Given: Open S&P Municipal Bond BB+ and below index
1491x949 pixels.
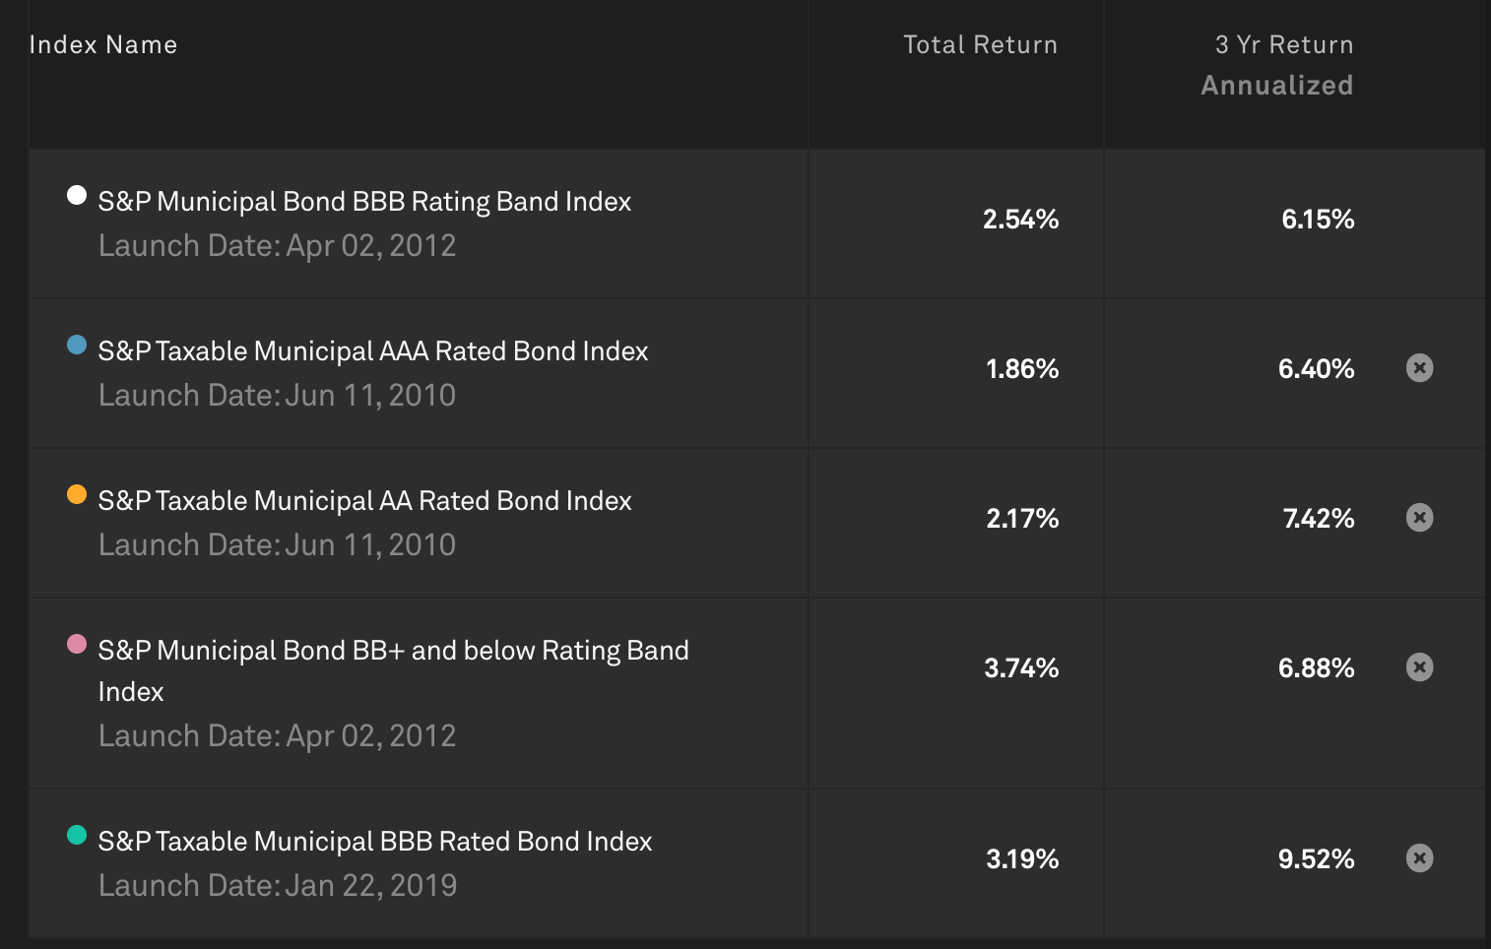Looking at the screenshot, I should click(393, 651).
